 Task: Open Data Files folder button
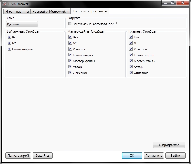43,156
